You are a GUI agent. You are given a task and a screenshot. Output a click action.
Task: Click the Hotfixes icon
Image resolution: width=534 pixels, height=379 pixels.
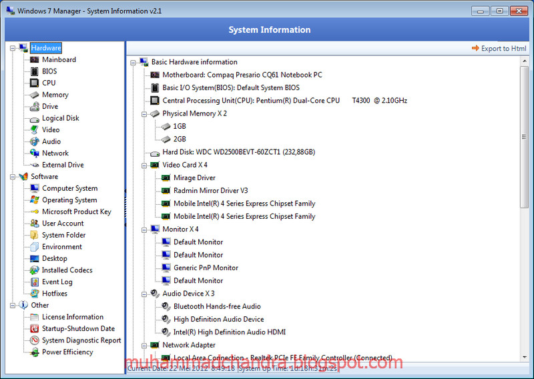click(35, 294)
